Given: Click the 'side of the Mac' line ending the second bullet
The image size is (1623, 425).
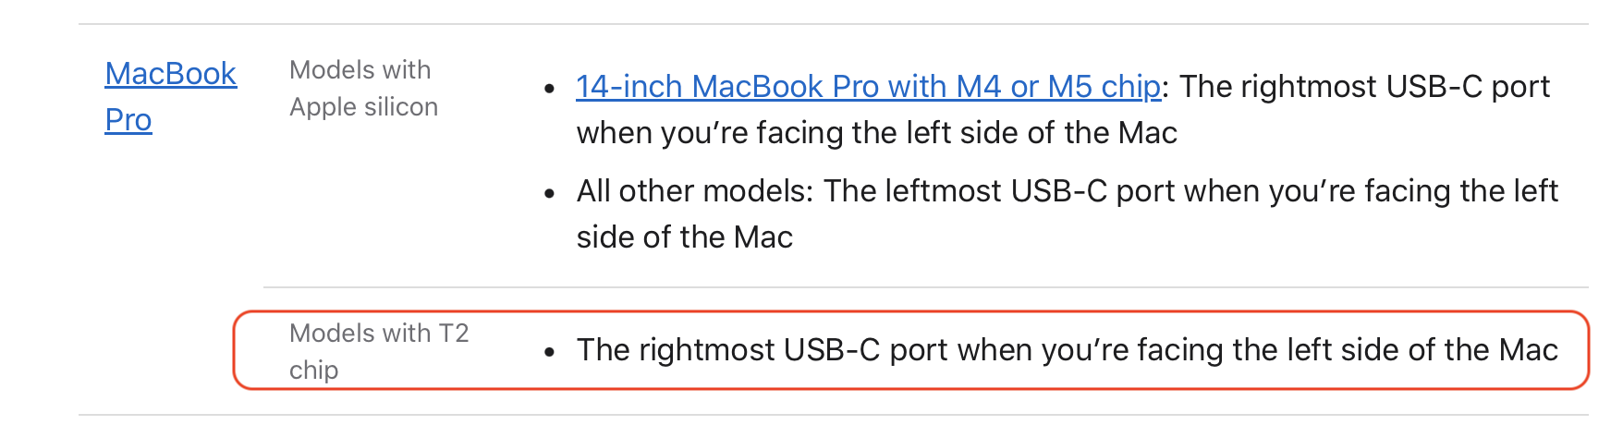Looking at the screenshot, I should pos(685,237).
